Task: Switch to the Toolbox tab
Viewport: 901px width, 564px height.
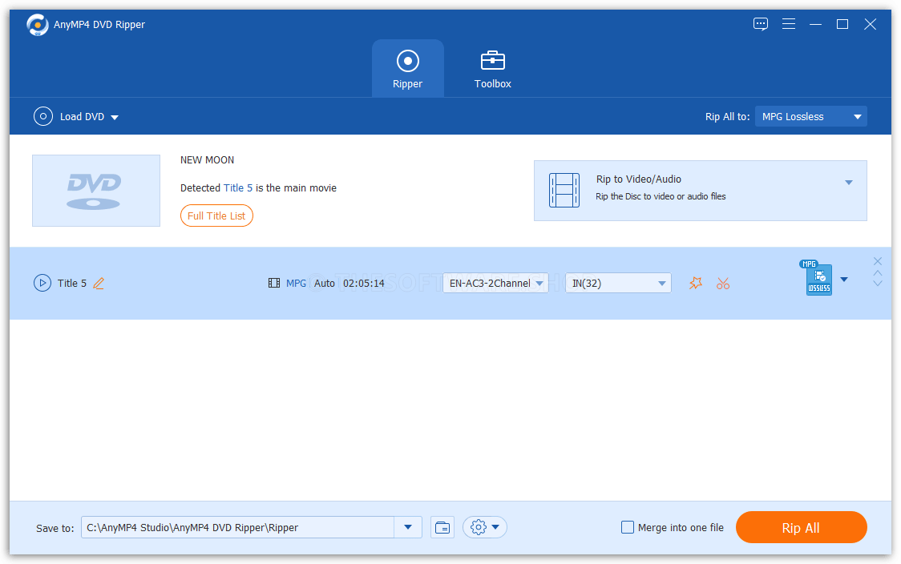Action: click(x=492, y=68)
